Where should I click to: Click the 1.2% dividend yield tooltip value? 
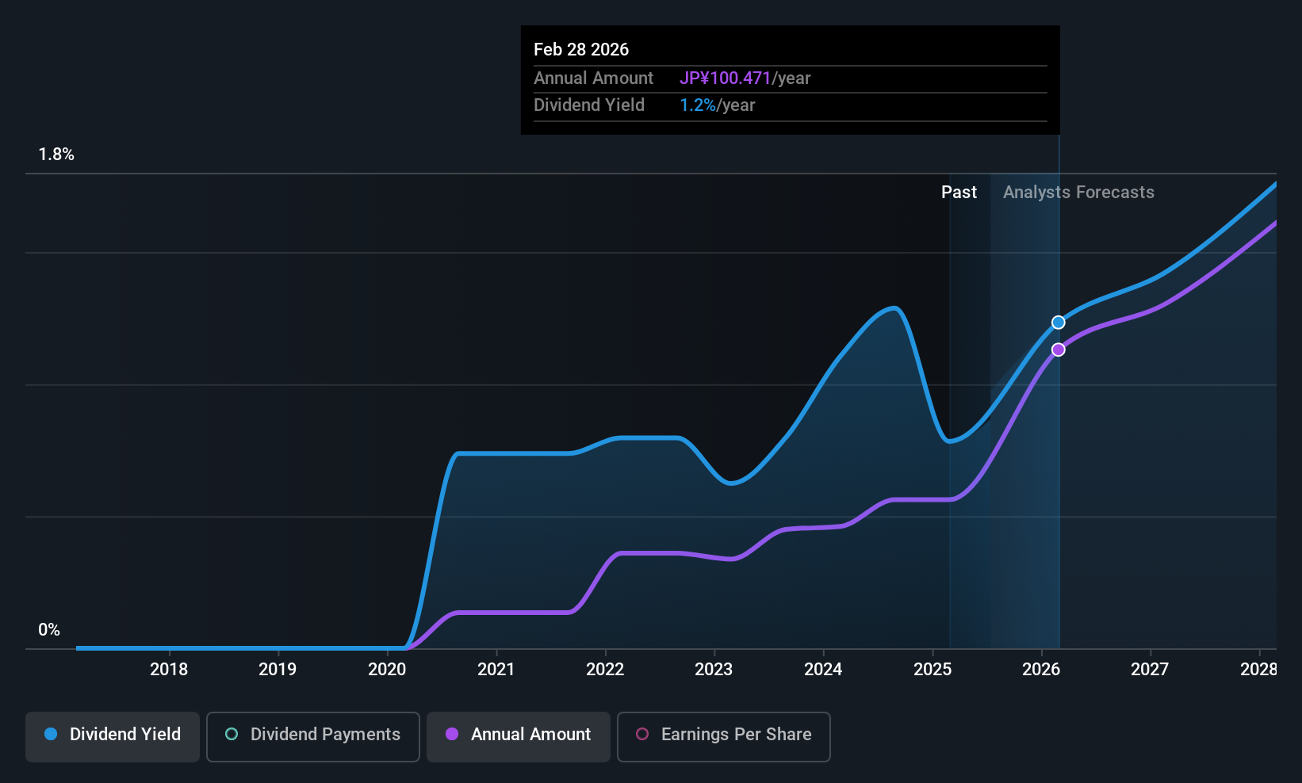tap(698, 105)
